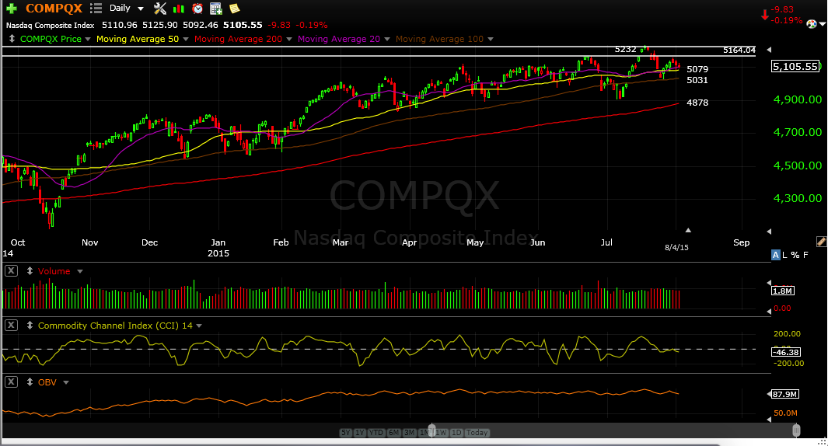Toggle the F scale option

click(805, 255)
